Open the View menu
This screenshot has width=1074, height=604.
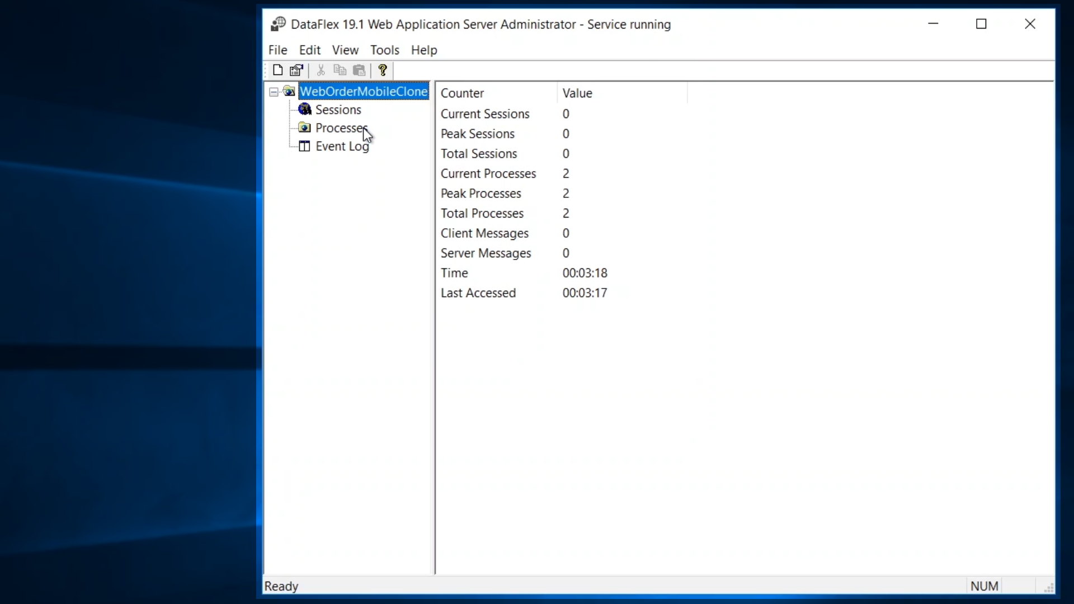pyautogui.click(x=345, y=50)
